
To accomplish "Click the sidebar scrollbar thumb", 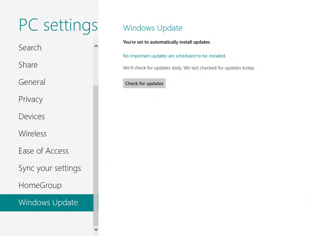I will pyautogui.click(x=96, y=156).
